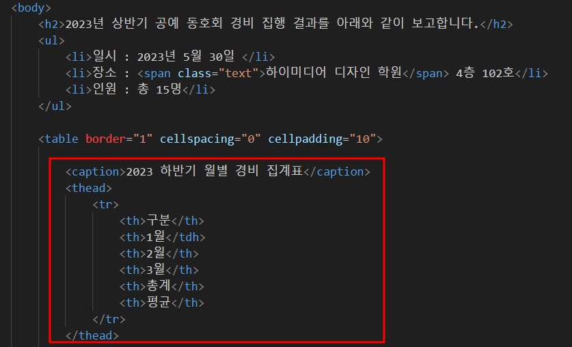The width and height of the screenshot is (572, 347).
Task: Click the opening body tag
Action: tap(31, 8)
